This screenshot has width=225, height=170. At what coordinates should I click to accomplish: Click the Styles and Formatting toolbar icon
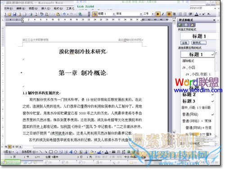[95, 14]
